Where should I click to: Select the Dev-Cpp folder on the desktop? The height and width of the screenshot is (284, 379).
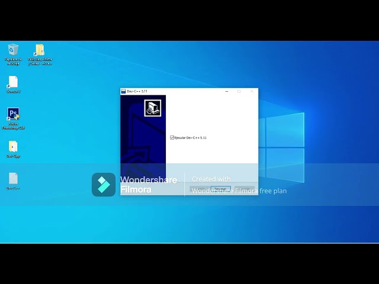13,149
